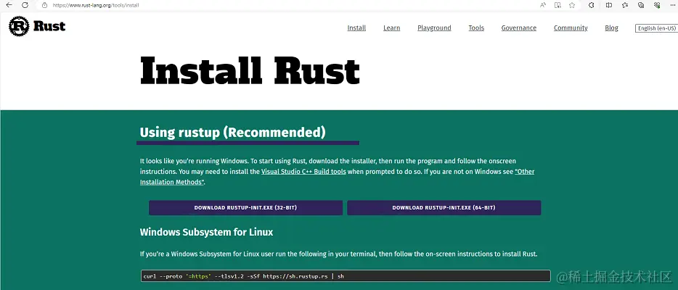Open the English (en-US) language dropdown

click(656, 28)
